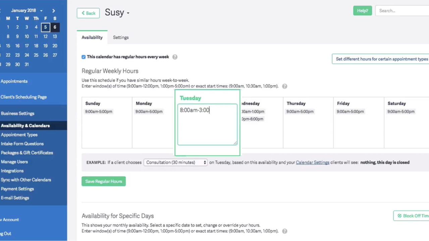Screen dimensions: 429x241
Task: Click the Block Off Time button
Action: coord(412,216)
